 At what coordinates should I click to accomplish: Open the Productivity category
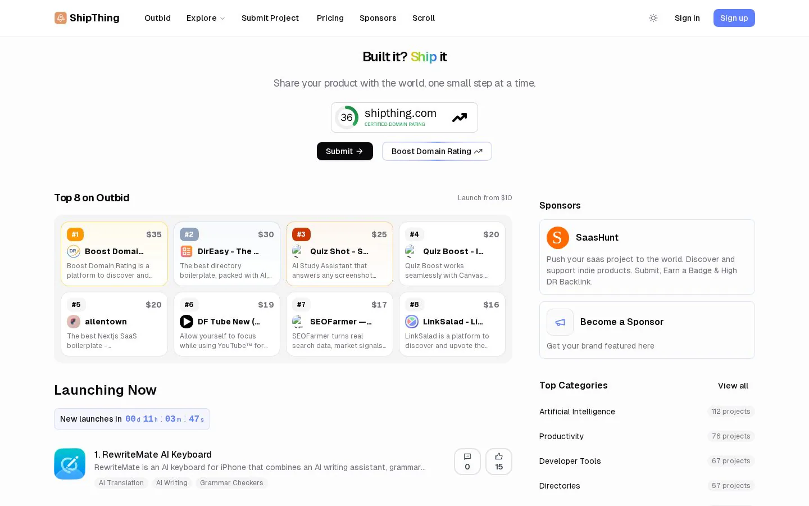(561, 436)
